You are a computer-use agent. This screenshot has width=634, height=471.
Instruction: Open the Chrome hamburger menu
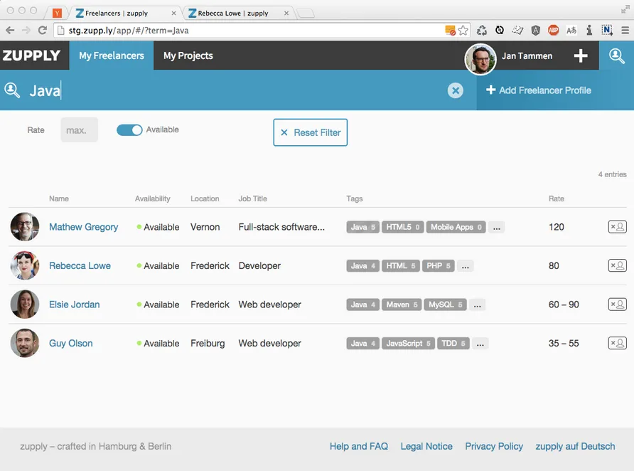625,31
